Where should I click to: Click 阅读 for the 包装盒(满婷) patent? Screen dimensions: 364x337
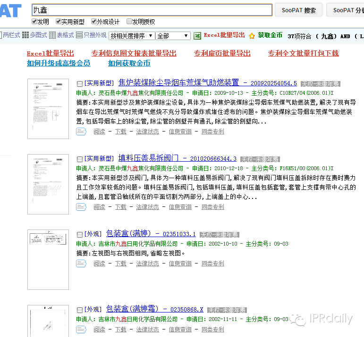click(x=99, y=264)
